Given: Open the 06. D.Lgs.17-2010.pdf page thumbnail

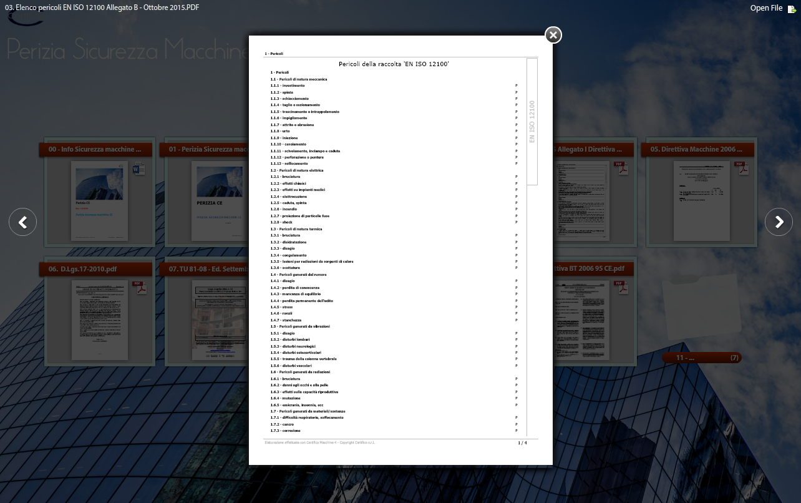Looking at the screenshot, I should click(99, 320).
